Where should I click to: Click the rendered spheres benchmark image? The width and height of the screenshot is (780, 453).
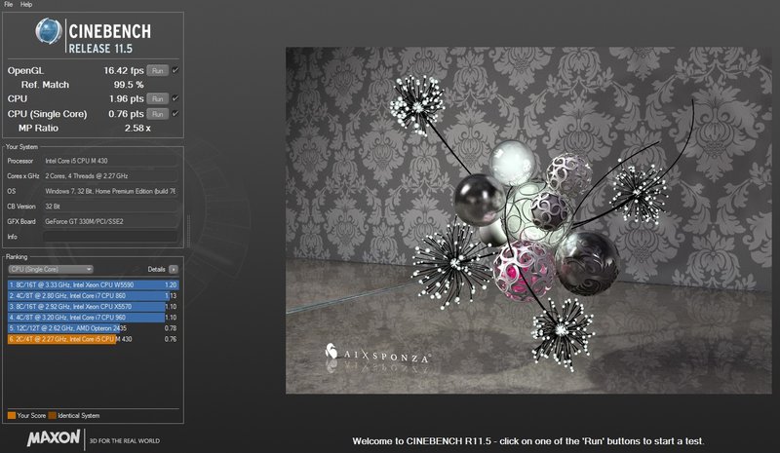click(x=528, y=220)
